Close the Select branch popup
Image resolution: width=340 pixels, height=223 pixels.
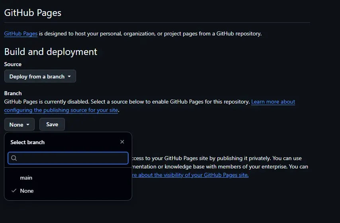click(x=122, y=142)
